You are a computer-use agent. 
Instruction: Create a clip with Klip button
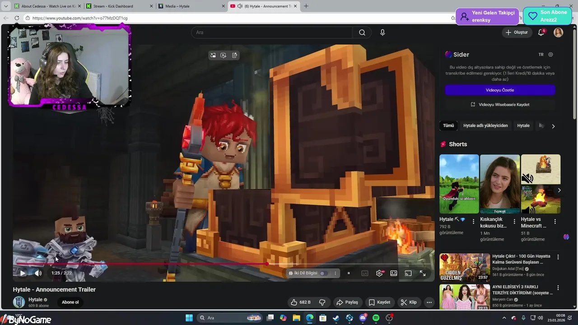[x=409, y=302]
